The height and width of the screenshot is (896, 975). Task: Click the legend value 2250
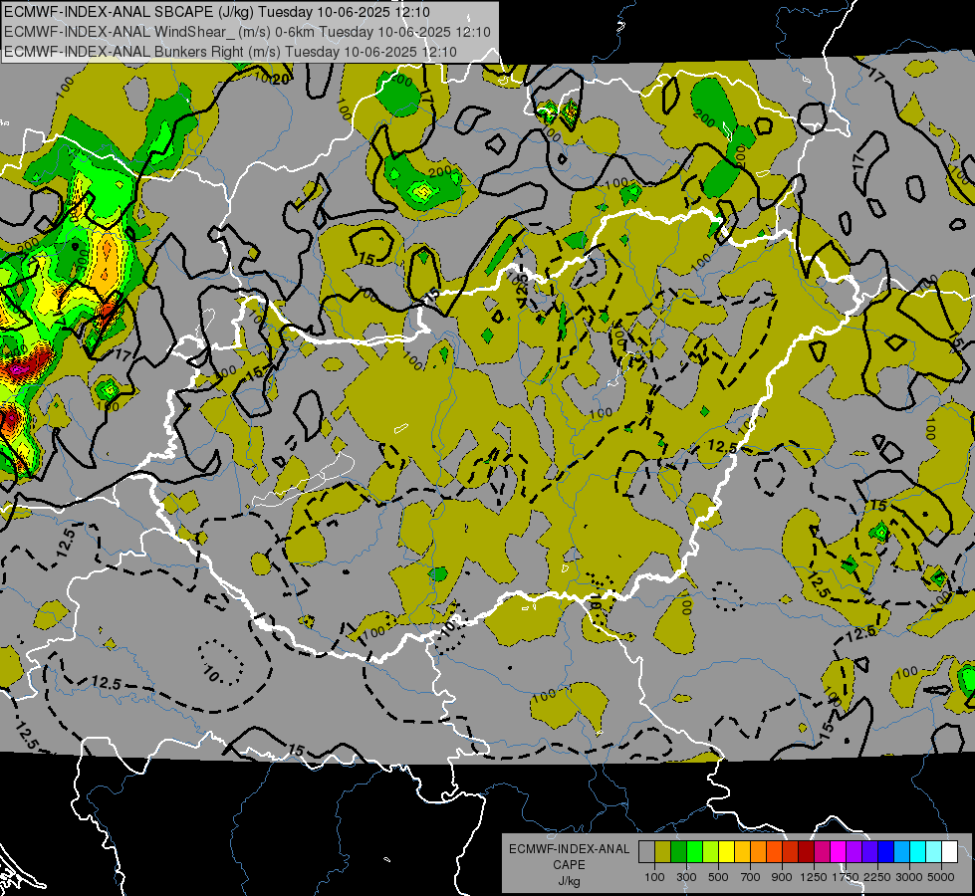(x=878, y=877)
